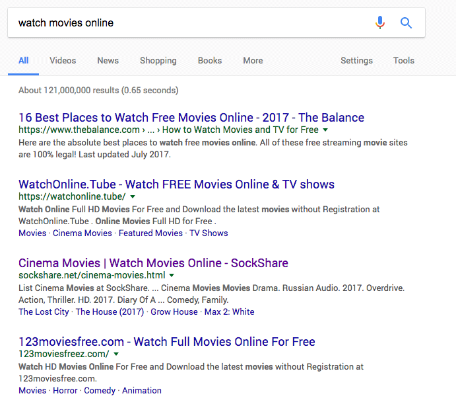Open the TV Shows sitelink
The image size is (456, 406).
pyautogui.click(x=209, y=233)
